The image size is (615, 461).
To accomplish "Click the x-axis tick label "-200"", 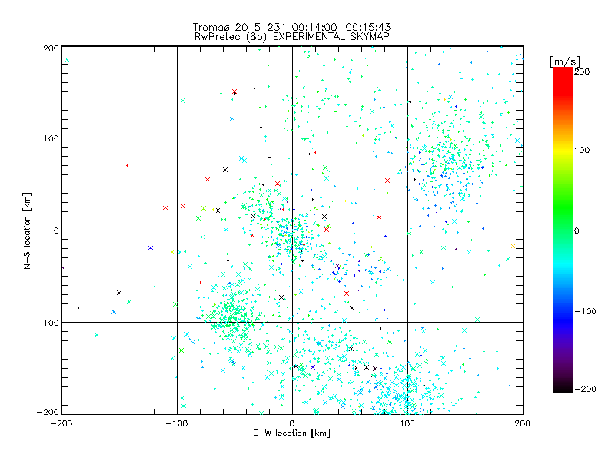I will point(61,424).
